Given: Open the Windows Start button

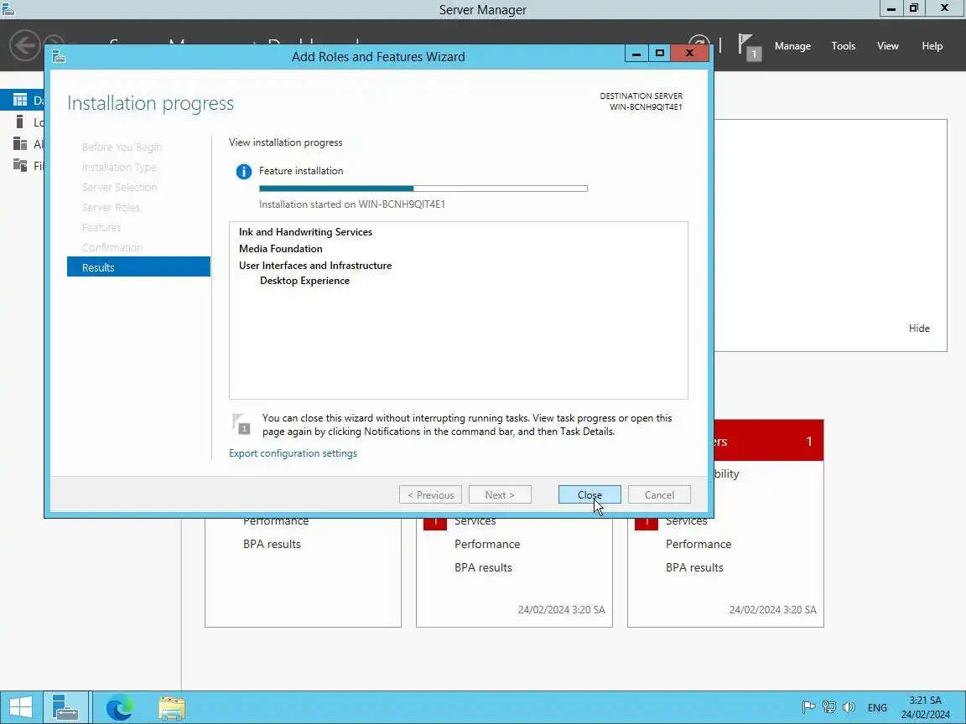Looking at the screenshot, I should [20, 707].
